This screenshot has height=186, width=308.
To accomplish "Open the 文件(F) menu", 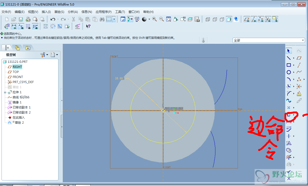I will (x=6, y=12).
